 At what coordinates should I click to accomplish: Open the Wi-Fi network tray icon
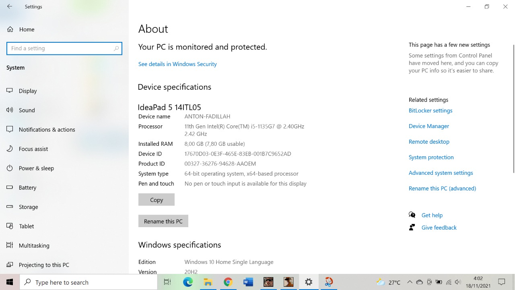pyautogui.click(x=449, y=282)
